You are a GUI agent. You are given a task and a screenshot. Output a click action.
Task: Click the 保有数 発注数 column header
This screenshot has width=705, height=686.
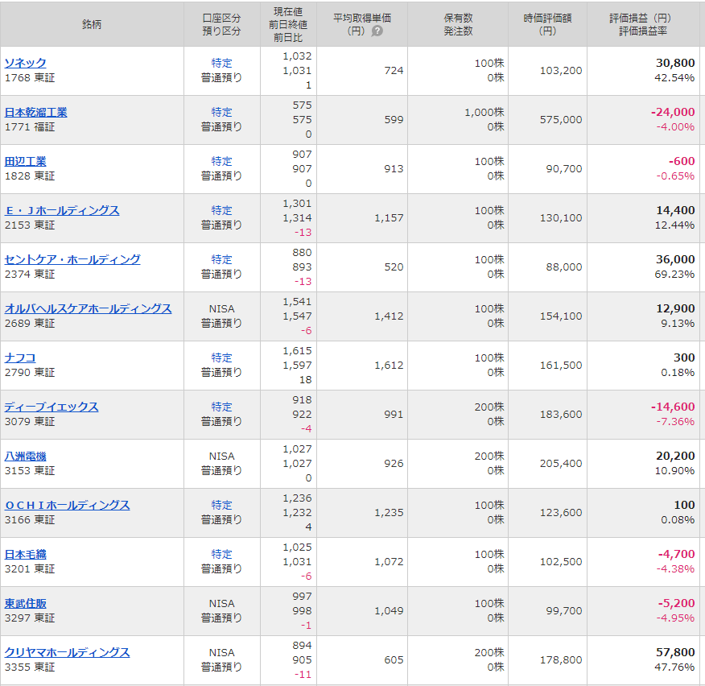[458, 24]
